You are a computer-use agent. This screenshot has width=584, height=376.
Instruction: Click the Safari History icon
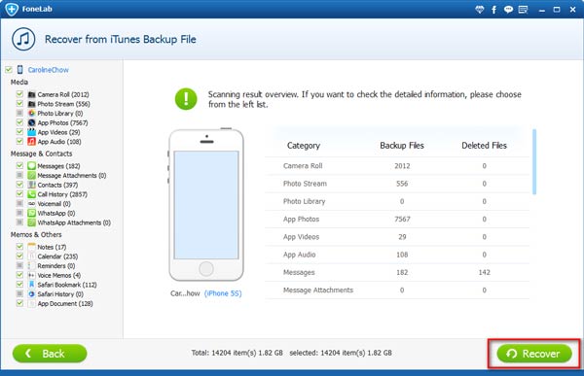coord(32,293)
